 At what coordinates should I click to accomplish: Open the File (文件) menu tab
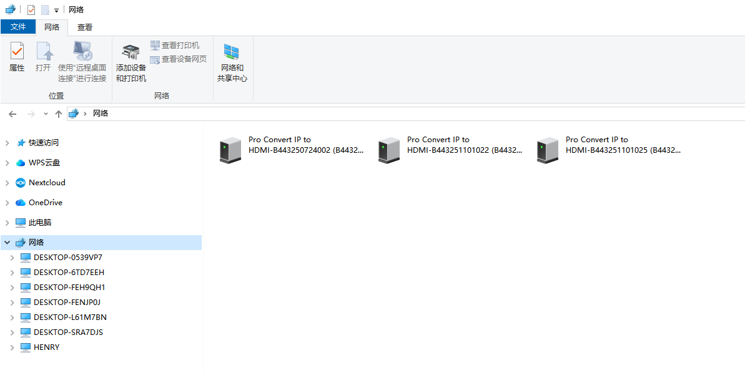[x=18, y=27]
